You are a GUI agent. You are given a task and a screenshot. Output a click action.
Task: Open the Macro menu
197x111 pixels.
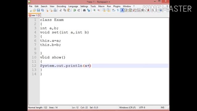click(x=101, y=6)
